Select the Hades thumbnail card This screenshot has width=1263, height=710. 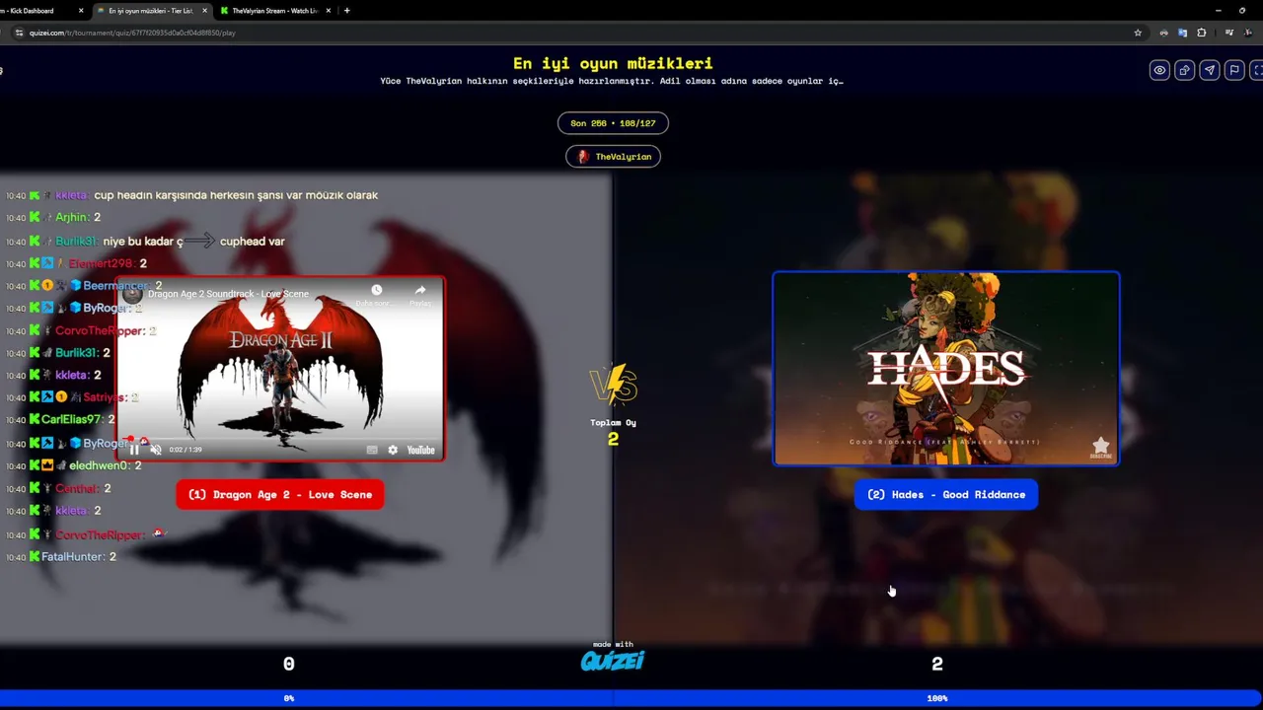tap(946, 368)
